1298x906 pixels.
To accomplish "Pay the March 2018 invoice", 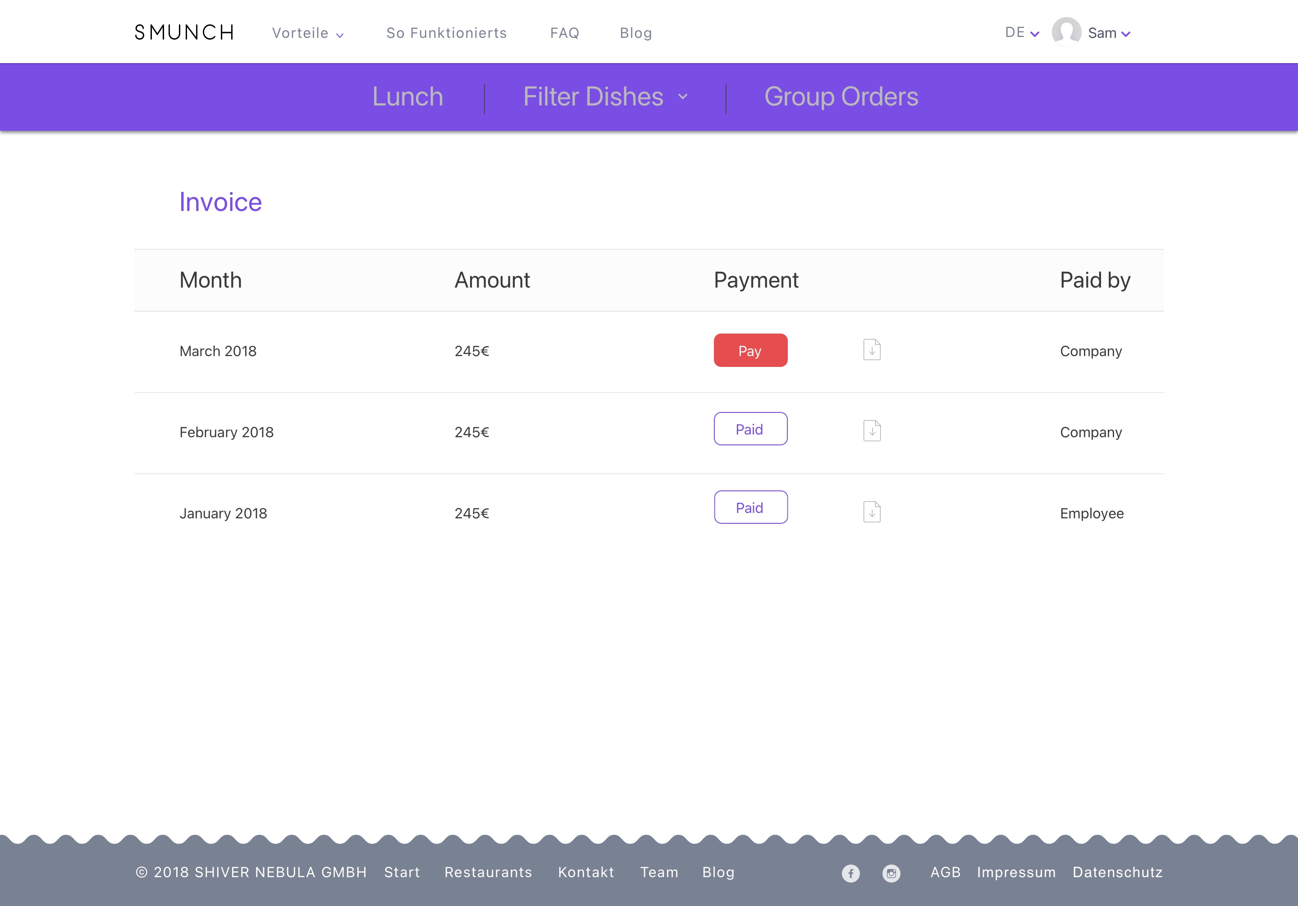I will click(750, 351).
